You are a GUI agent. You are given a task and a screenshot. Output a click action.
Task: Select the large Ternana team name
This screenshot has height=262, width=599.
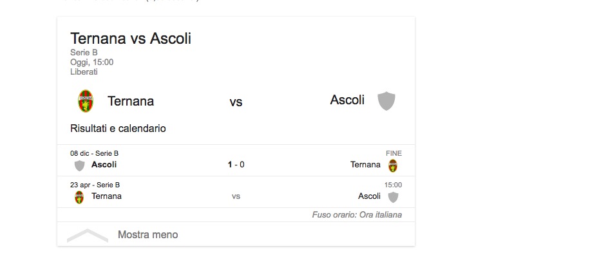tap(131, 101)
